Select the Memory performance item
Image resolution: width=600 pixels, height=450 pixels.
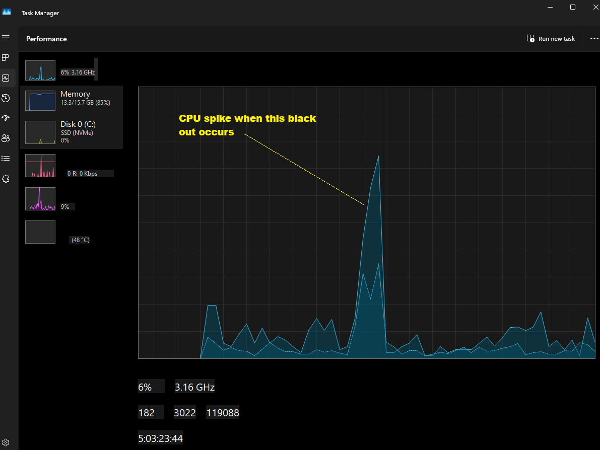pyautogui.click(x=72, y=101)
